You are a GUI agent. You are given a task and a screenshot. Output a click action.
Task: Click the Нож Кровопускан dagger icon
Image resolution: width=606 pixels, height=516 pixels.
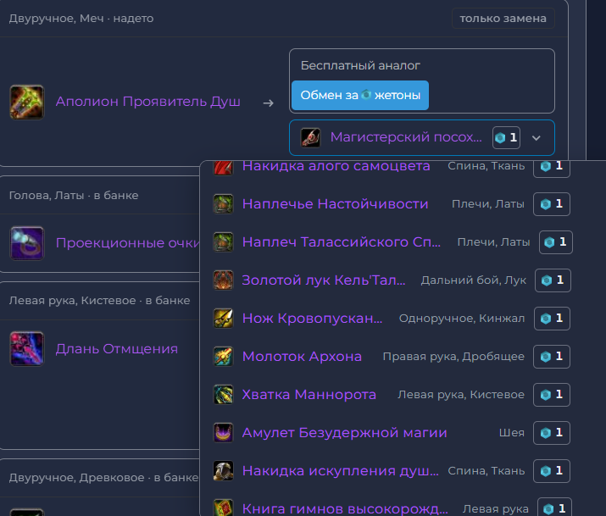click(224, 319)
